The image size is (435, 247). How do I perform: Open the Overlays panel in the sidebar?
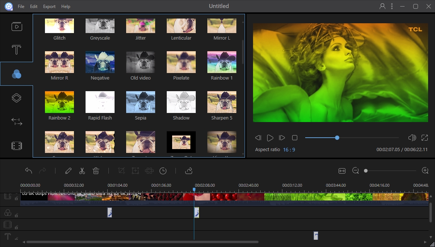(17, 98)
